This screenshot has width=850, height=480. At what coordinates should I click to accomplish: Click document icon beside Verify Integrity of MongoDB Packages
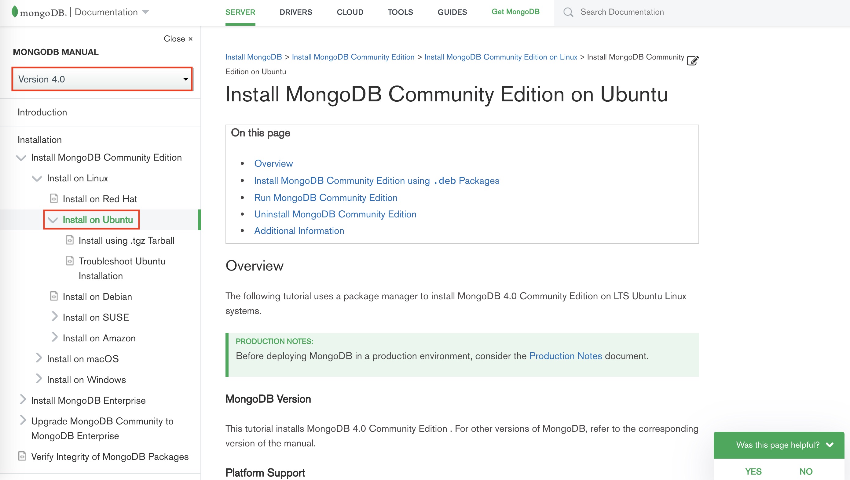22,456
